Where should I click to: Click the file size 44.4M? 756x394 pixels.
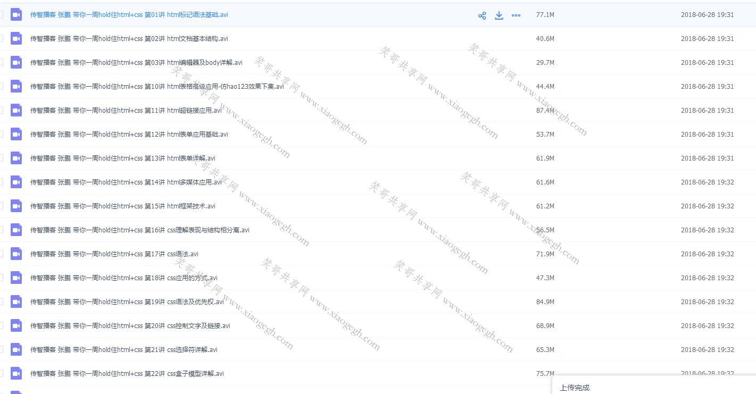[x=545, y=87]
